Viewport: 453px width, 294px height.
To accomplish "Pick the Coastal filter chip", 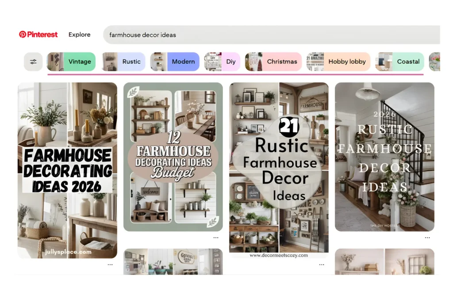I will (400, 62).
